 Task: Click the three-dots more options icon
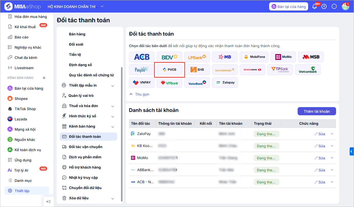334,7
